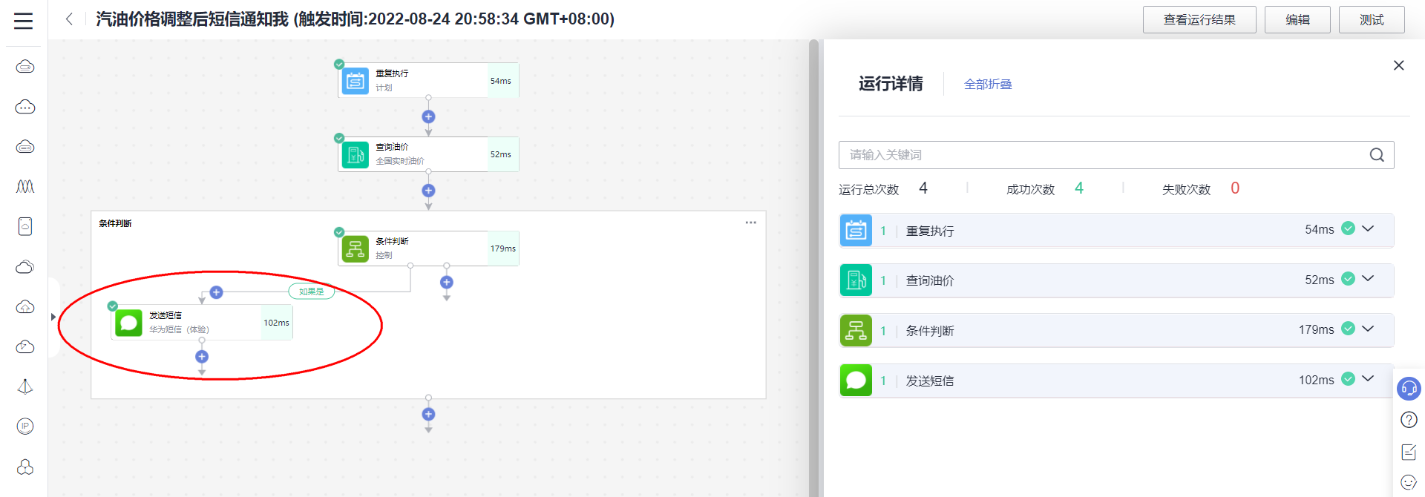Click the 成功次数 label

click(x=1030, y=190)
